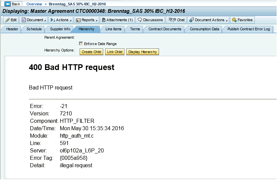Click the Create Child button
The width and height of the screenshot is (278, 180).
point(91,52)
